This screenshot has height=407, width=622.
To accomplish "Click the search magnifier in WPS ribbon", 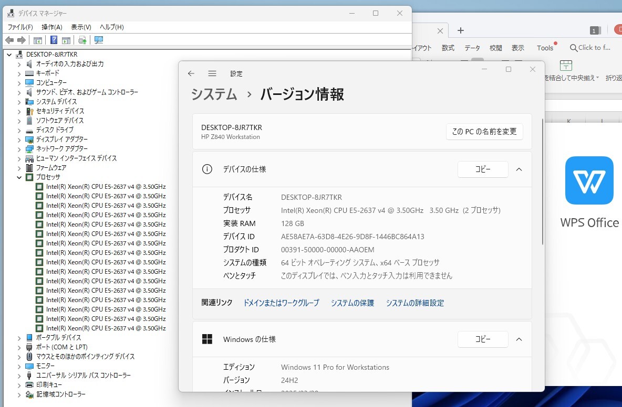I will (x=574, y=48).
